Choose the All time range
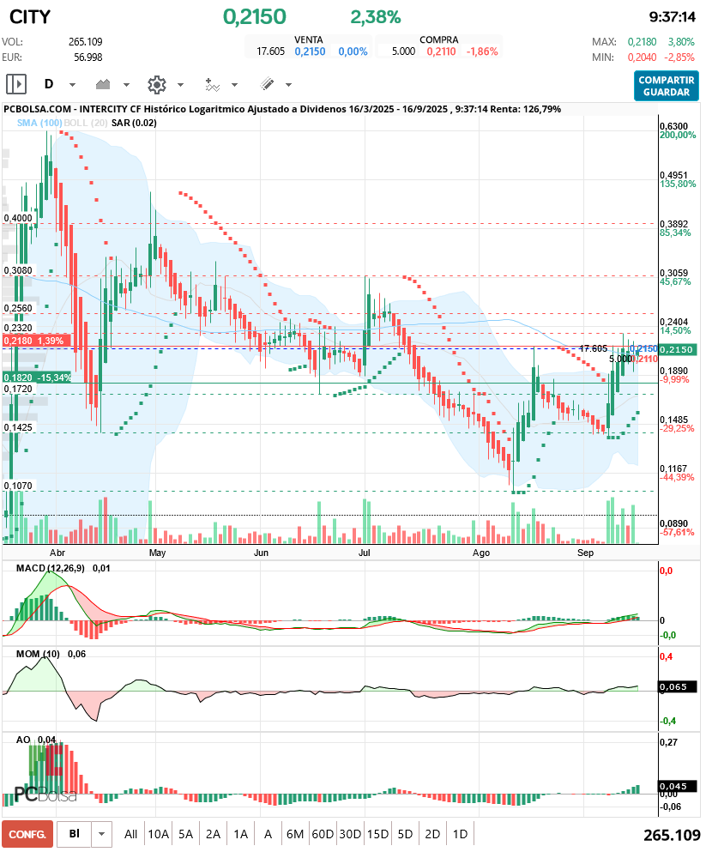The image size is (712, 852). (130, 834)
